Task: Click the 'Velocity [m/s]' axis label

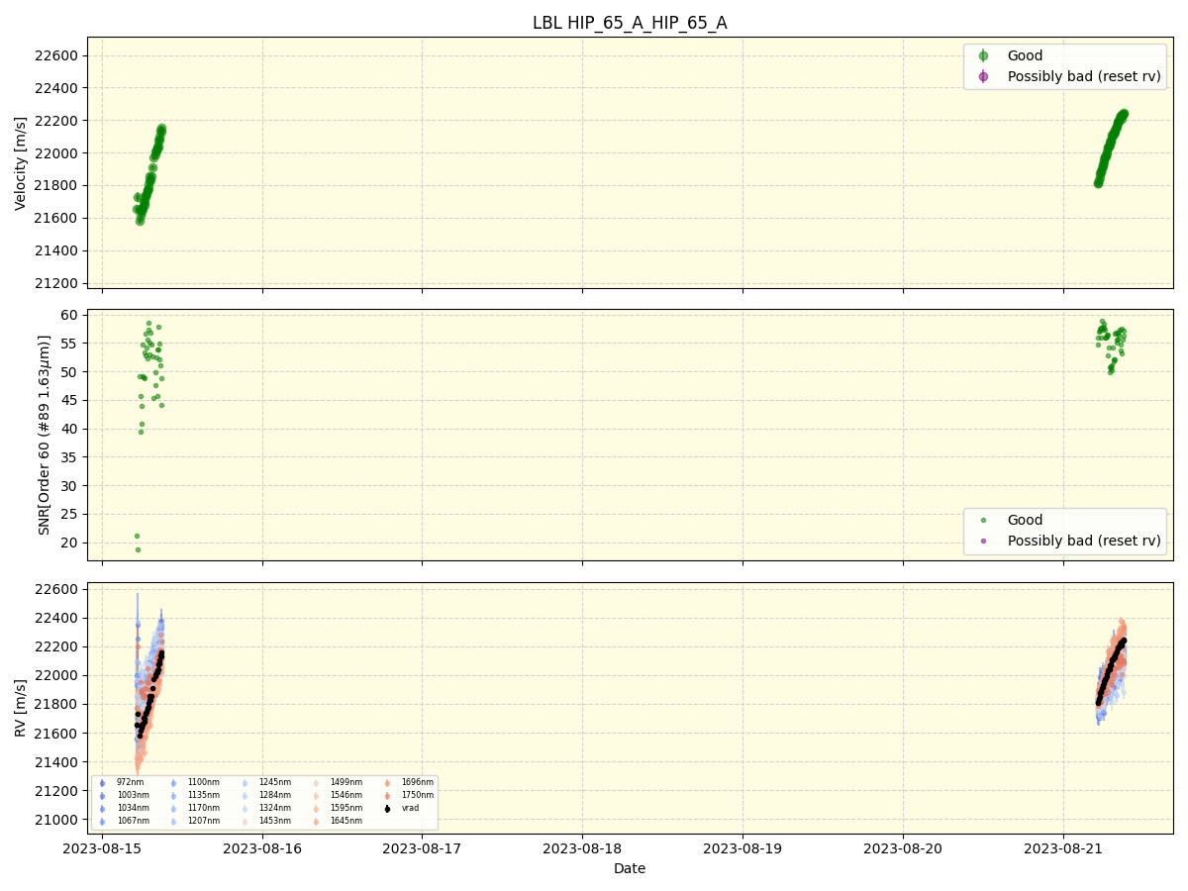Action: pos(21,163)
